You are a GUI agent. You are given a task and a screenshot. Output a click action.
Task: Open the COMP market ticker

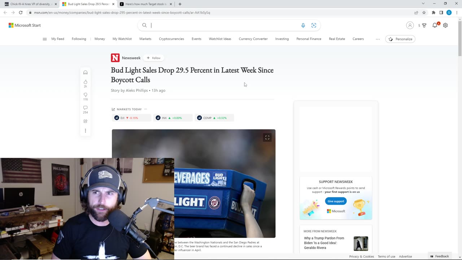click(214, 118)
